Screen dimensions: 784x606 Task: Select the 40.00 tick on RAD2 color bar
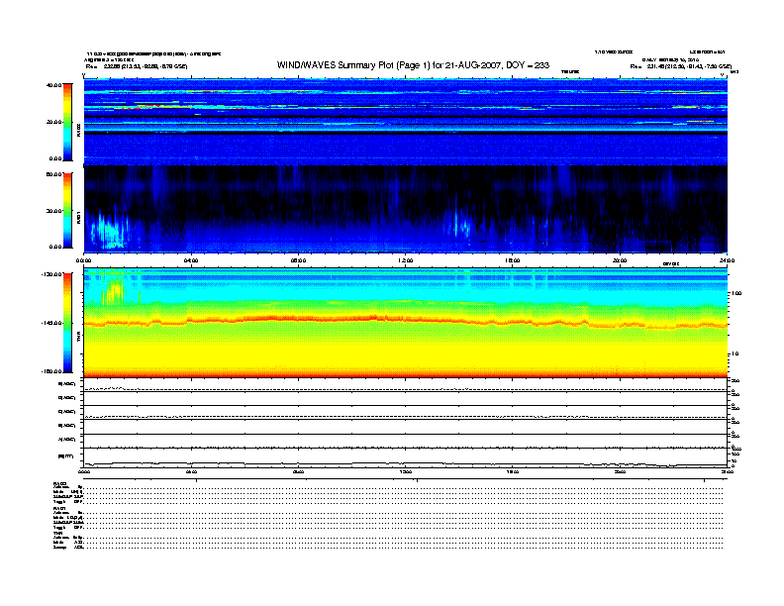pos(53,85)
